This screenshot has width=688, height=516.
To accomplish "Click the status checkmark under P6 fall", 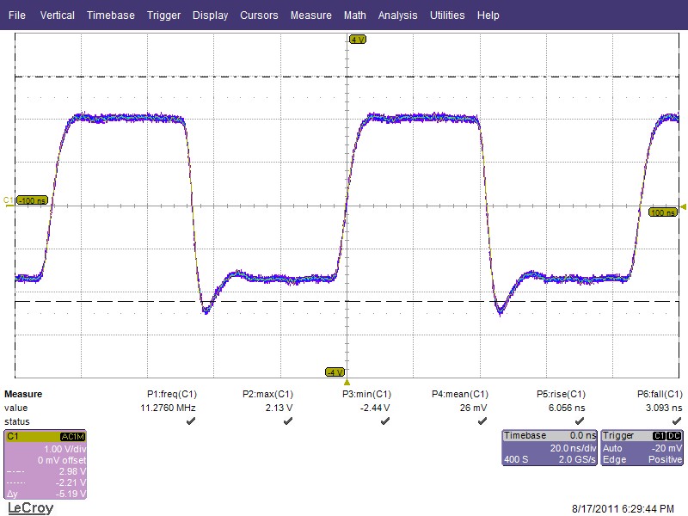I will coord(677,421).
